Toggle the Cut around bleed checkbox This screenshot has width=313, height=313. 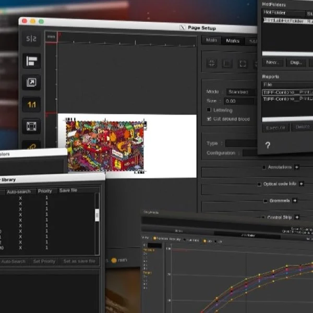[x=209, y=119]
